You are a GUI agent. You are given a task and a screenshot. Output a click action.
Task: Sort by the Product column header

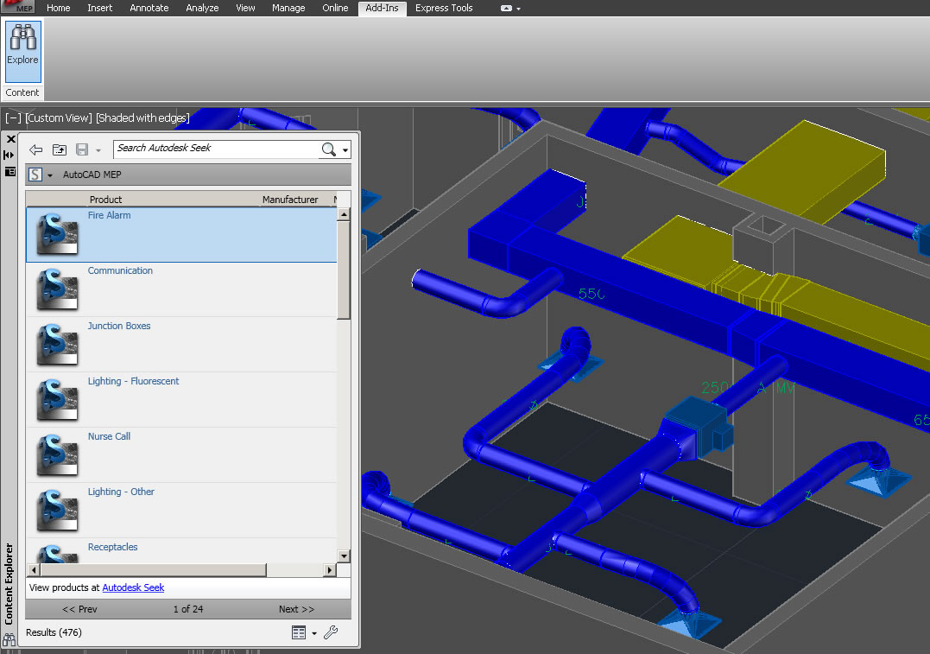pos(105,200)
